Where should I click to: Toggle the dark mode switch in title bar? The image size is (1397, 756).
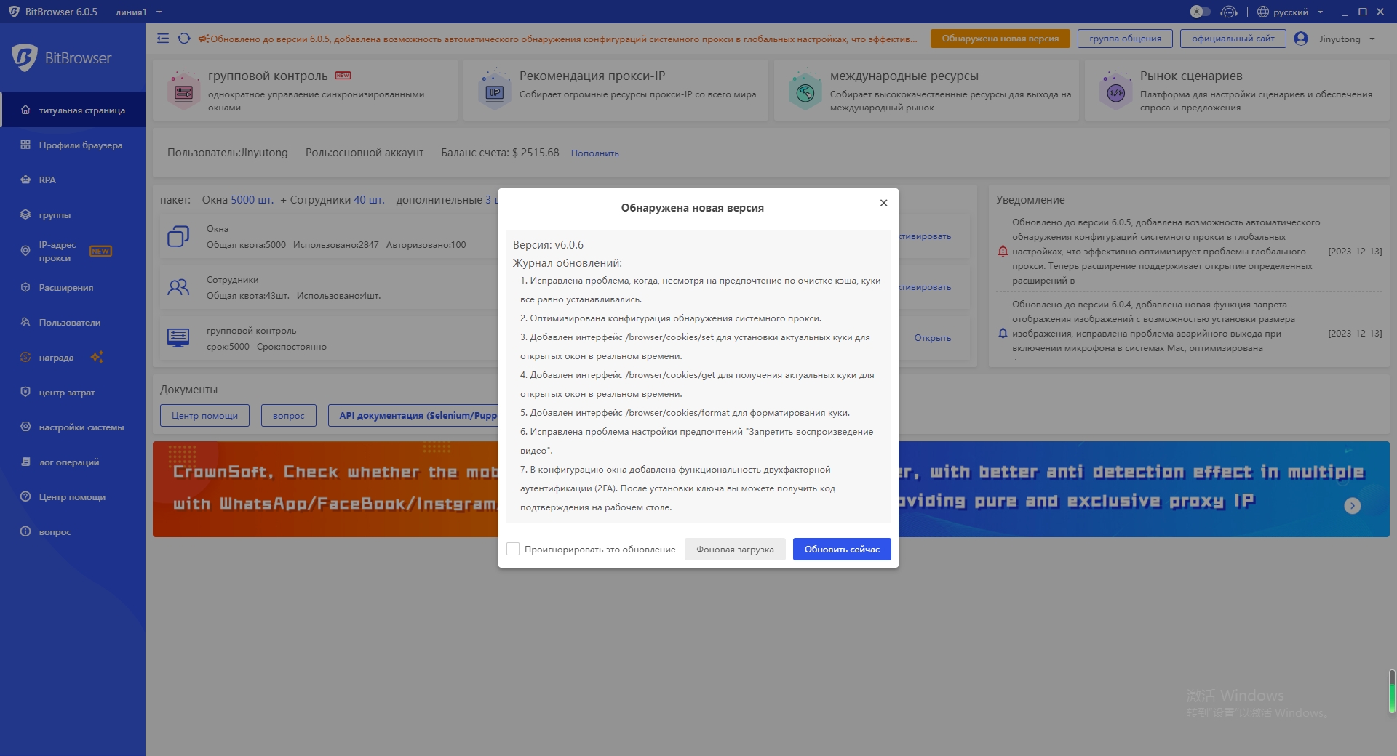[x=1200, y=12]
